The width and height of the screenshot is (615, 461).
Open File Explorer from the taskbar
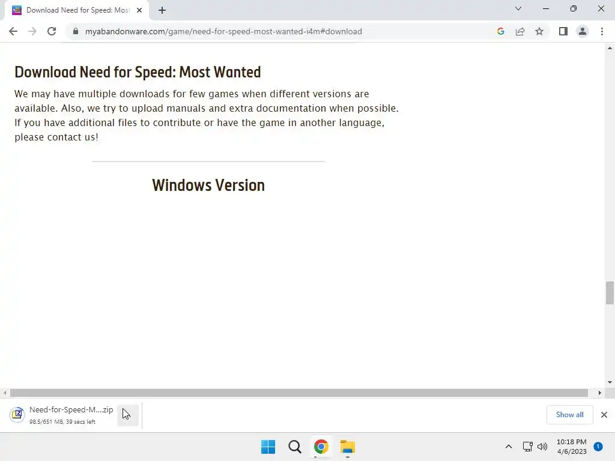coord(348,447)
